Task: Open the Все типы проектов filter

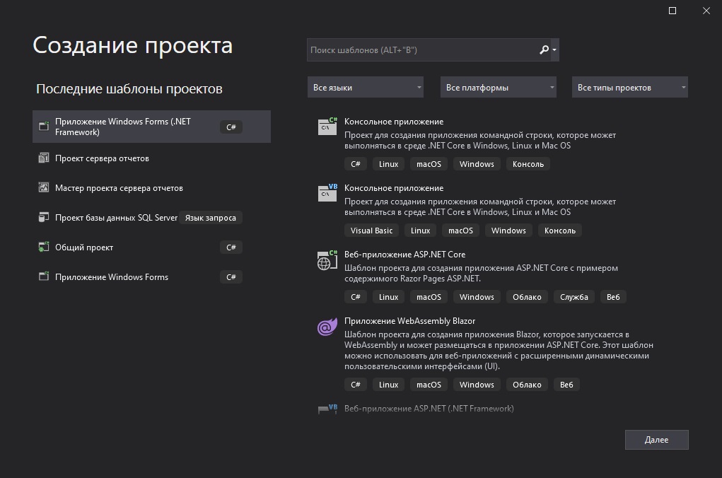Action: 630,87
